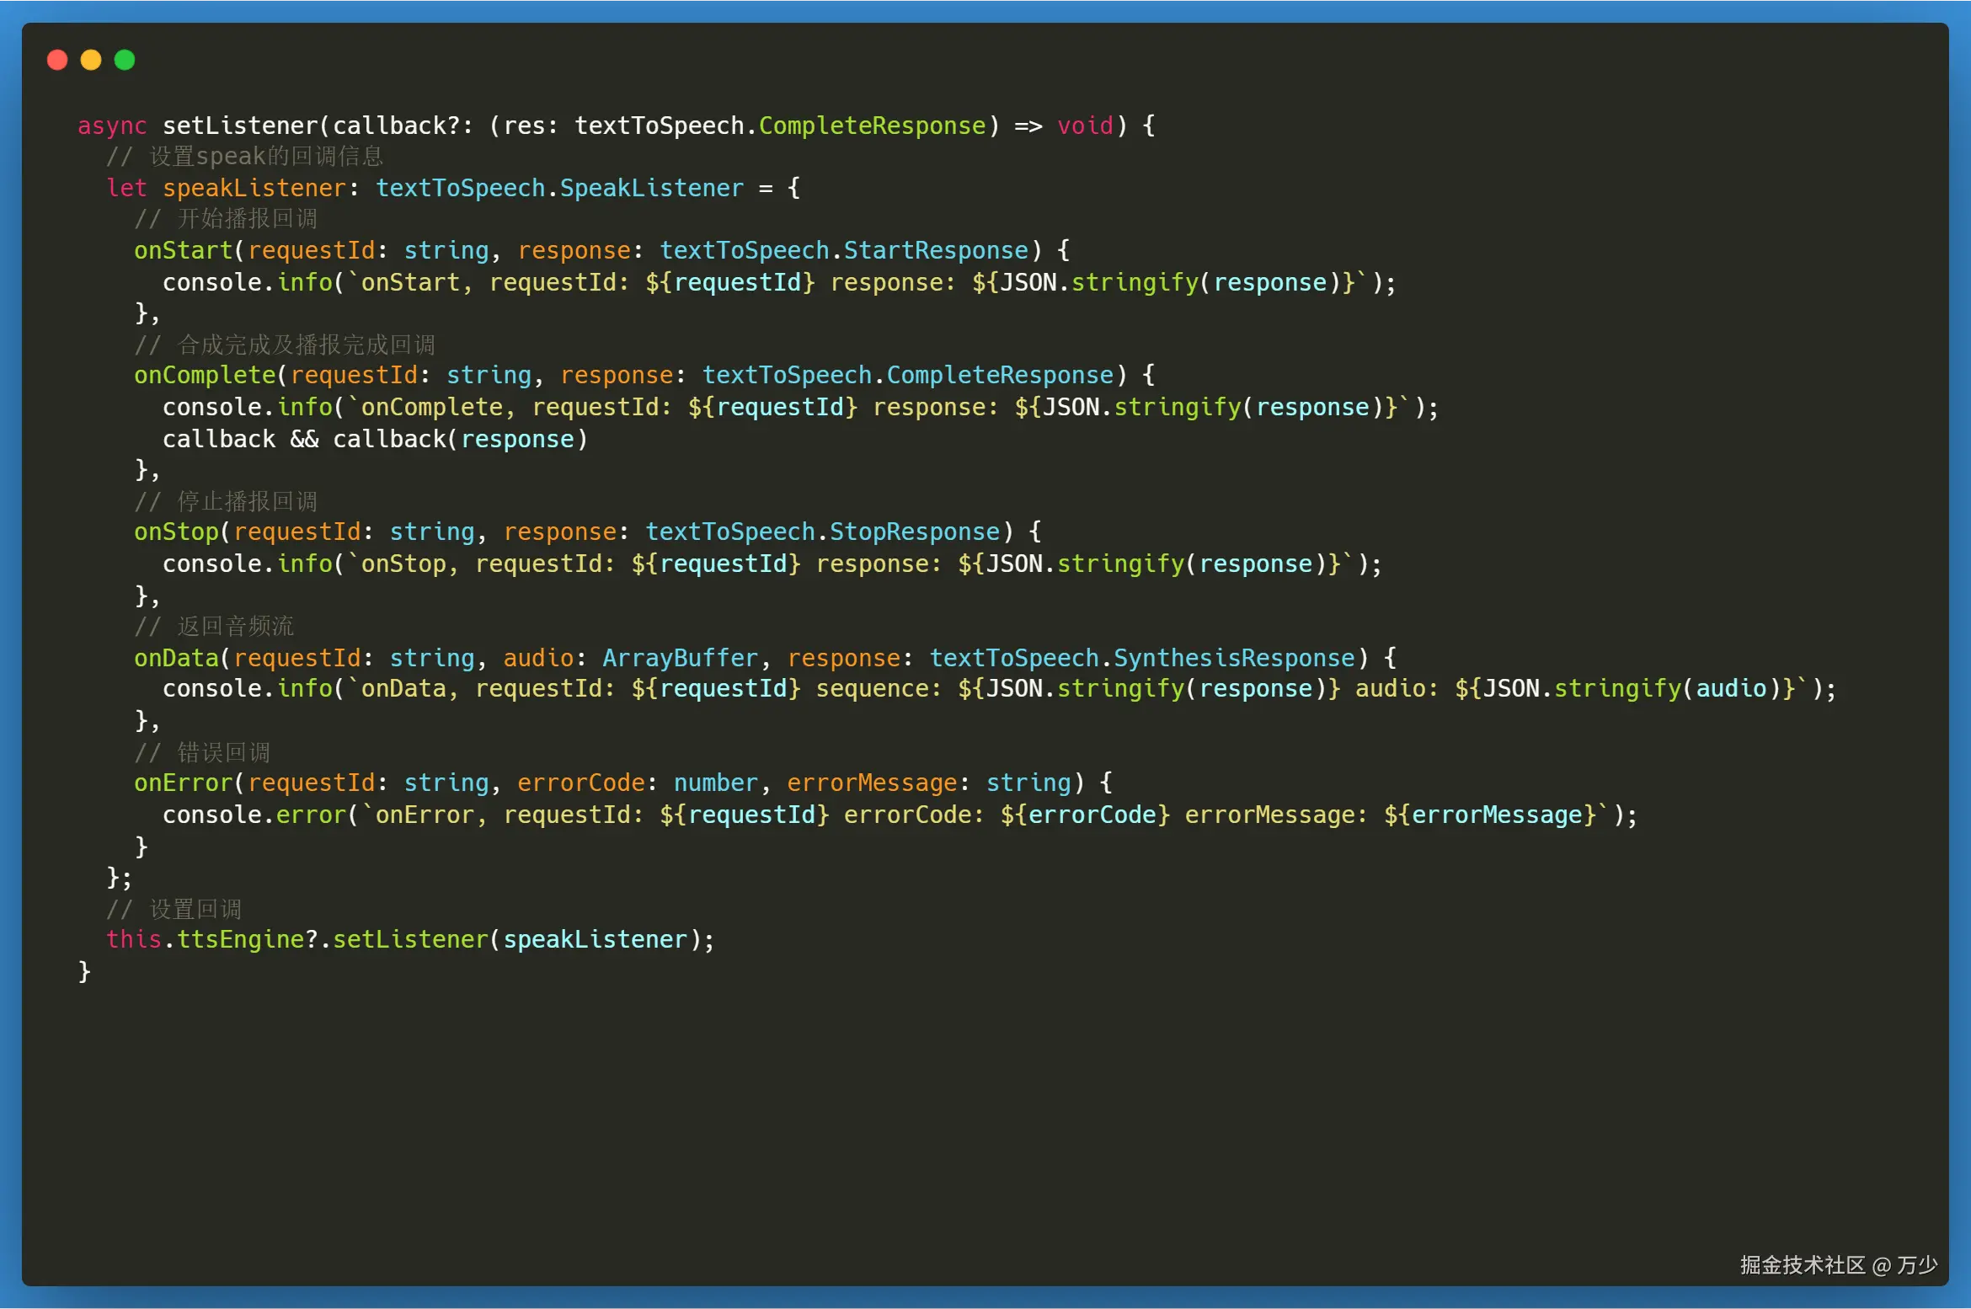The image size is (1971, 1309).
Task: Click the SynthesisResponse type name
Action: click(x=1234, y=658)
